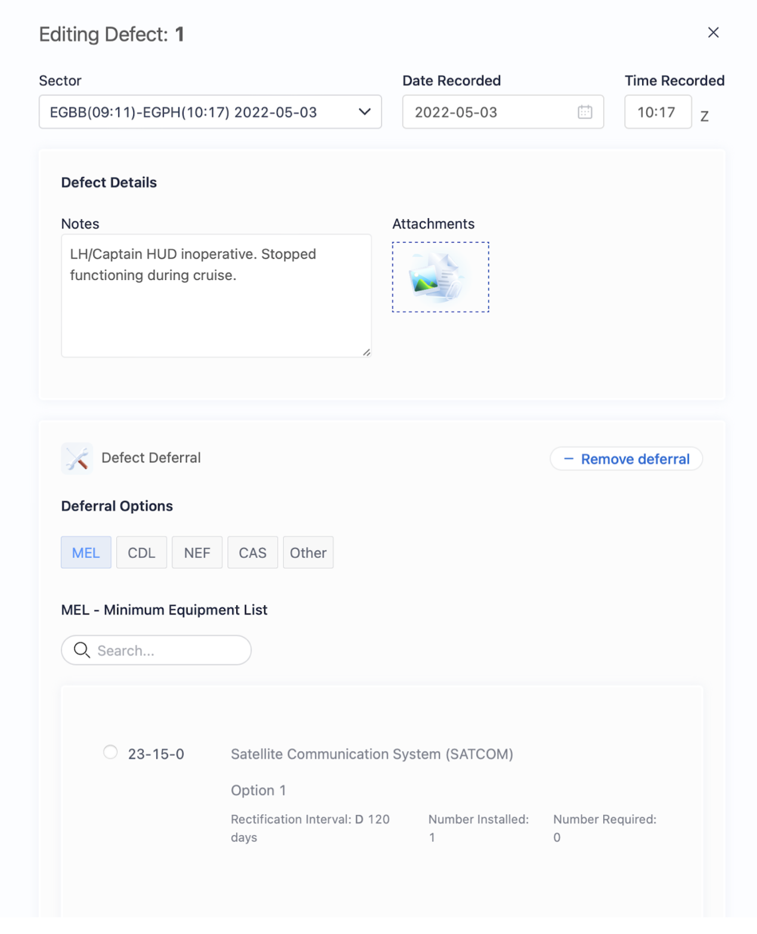Click the Defect Deferral tools icon
Screen dimensions: 757x934
77,459
